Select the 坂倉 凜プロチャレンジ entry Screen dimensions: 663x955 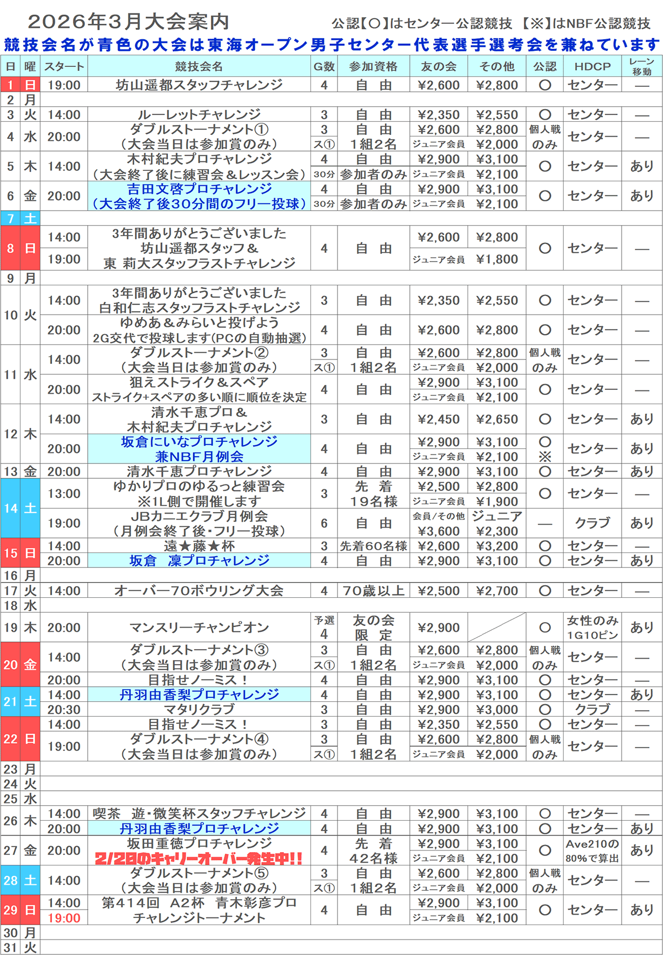click(199, 561)
